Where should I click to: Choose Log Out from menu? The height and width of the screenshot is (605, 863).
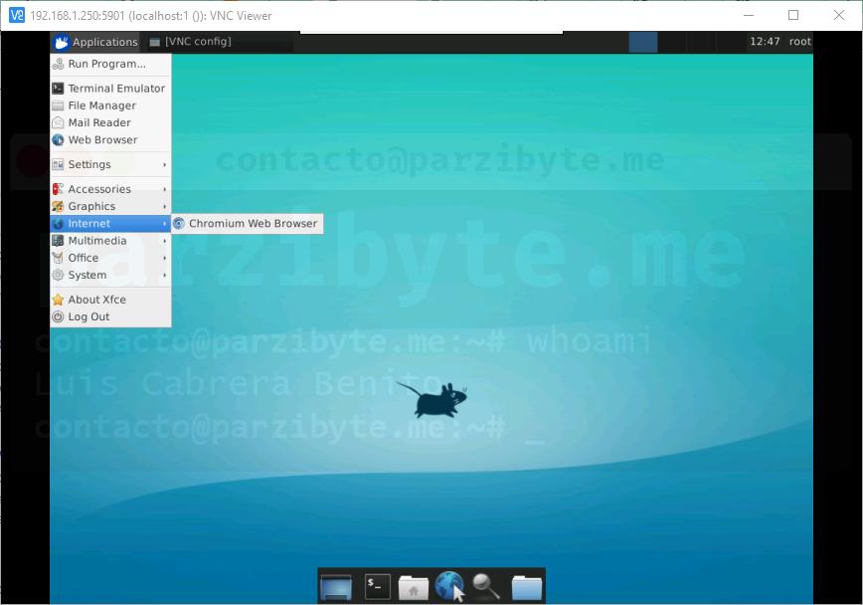(x=110, y=316)
